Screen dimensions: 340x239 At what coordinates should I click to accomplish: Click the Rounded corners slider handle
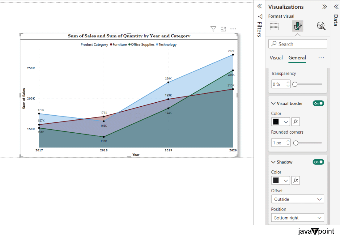[296, 143]
